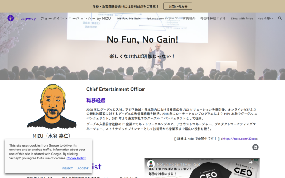Click the 4pt.agency purple logo icon
The width and height of the screenshot is (285, 178).
coord(10,18)
